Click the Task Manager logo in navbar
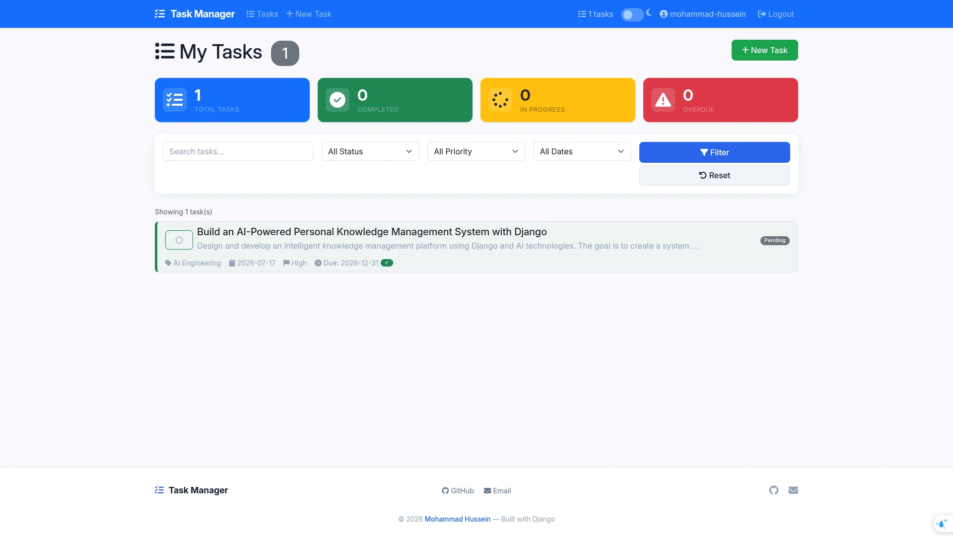This screenshot has width=953, height=536. pos(195,14)
